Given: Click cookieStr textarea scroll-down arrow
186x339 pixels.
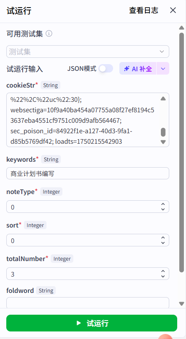Looking at the screenshot, I should [x=163, y=142].
